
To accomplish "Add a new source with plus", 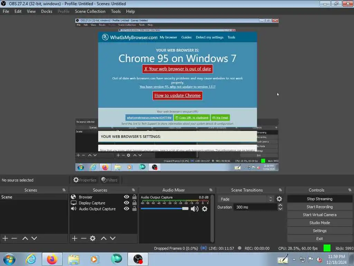I will tap(75, 238).
